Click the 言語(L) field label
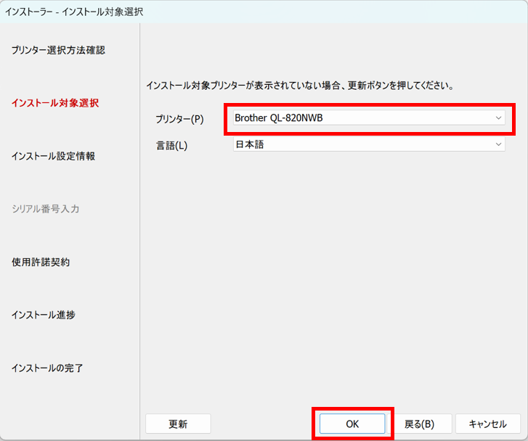 pos(171,145)
